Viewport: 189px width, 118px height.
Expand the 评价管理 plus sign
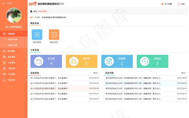point(26,74)
